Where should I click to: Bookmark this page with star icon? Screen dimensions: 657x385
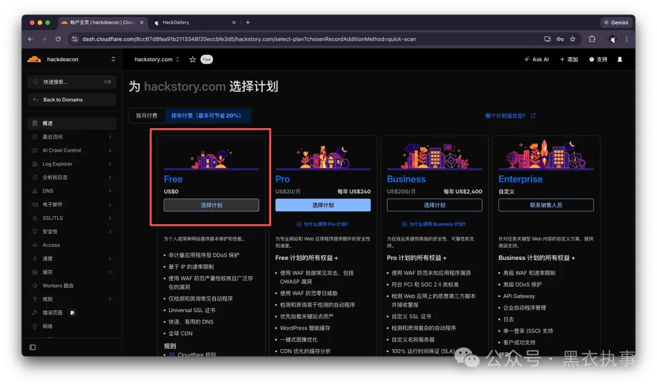(572, 39)
